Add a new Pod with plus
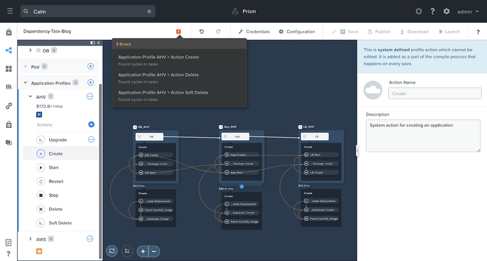The height and width of the screenshot is (261, 487). pyautogui.click(x=90, y=66)
